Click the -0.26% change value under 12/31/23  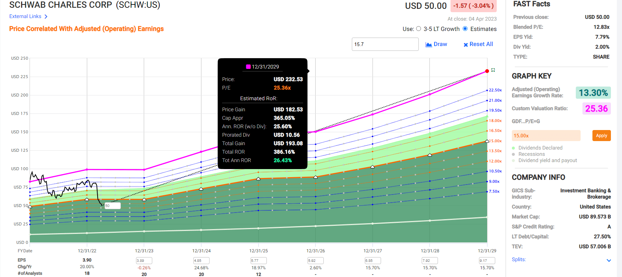coord(144,268)
